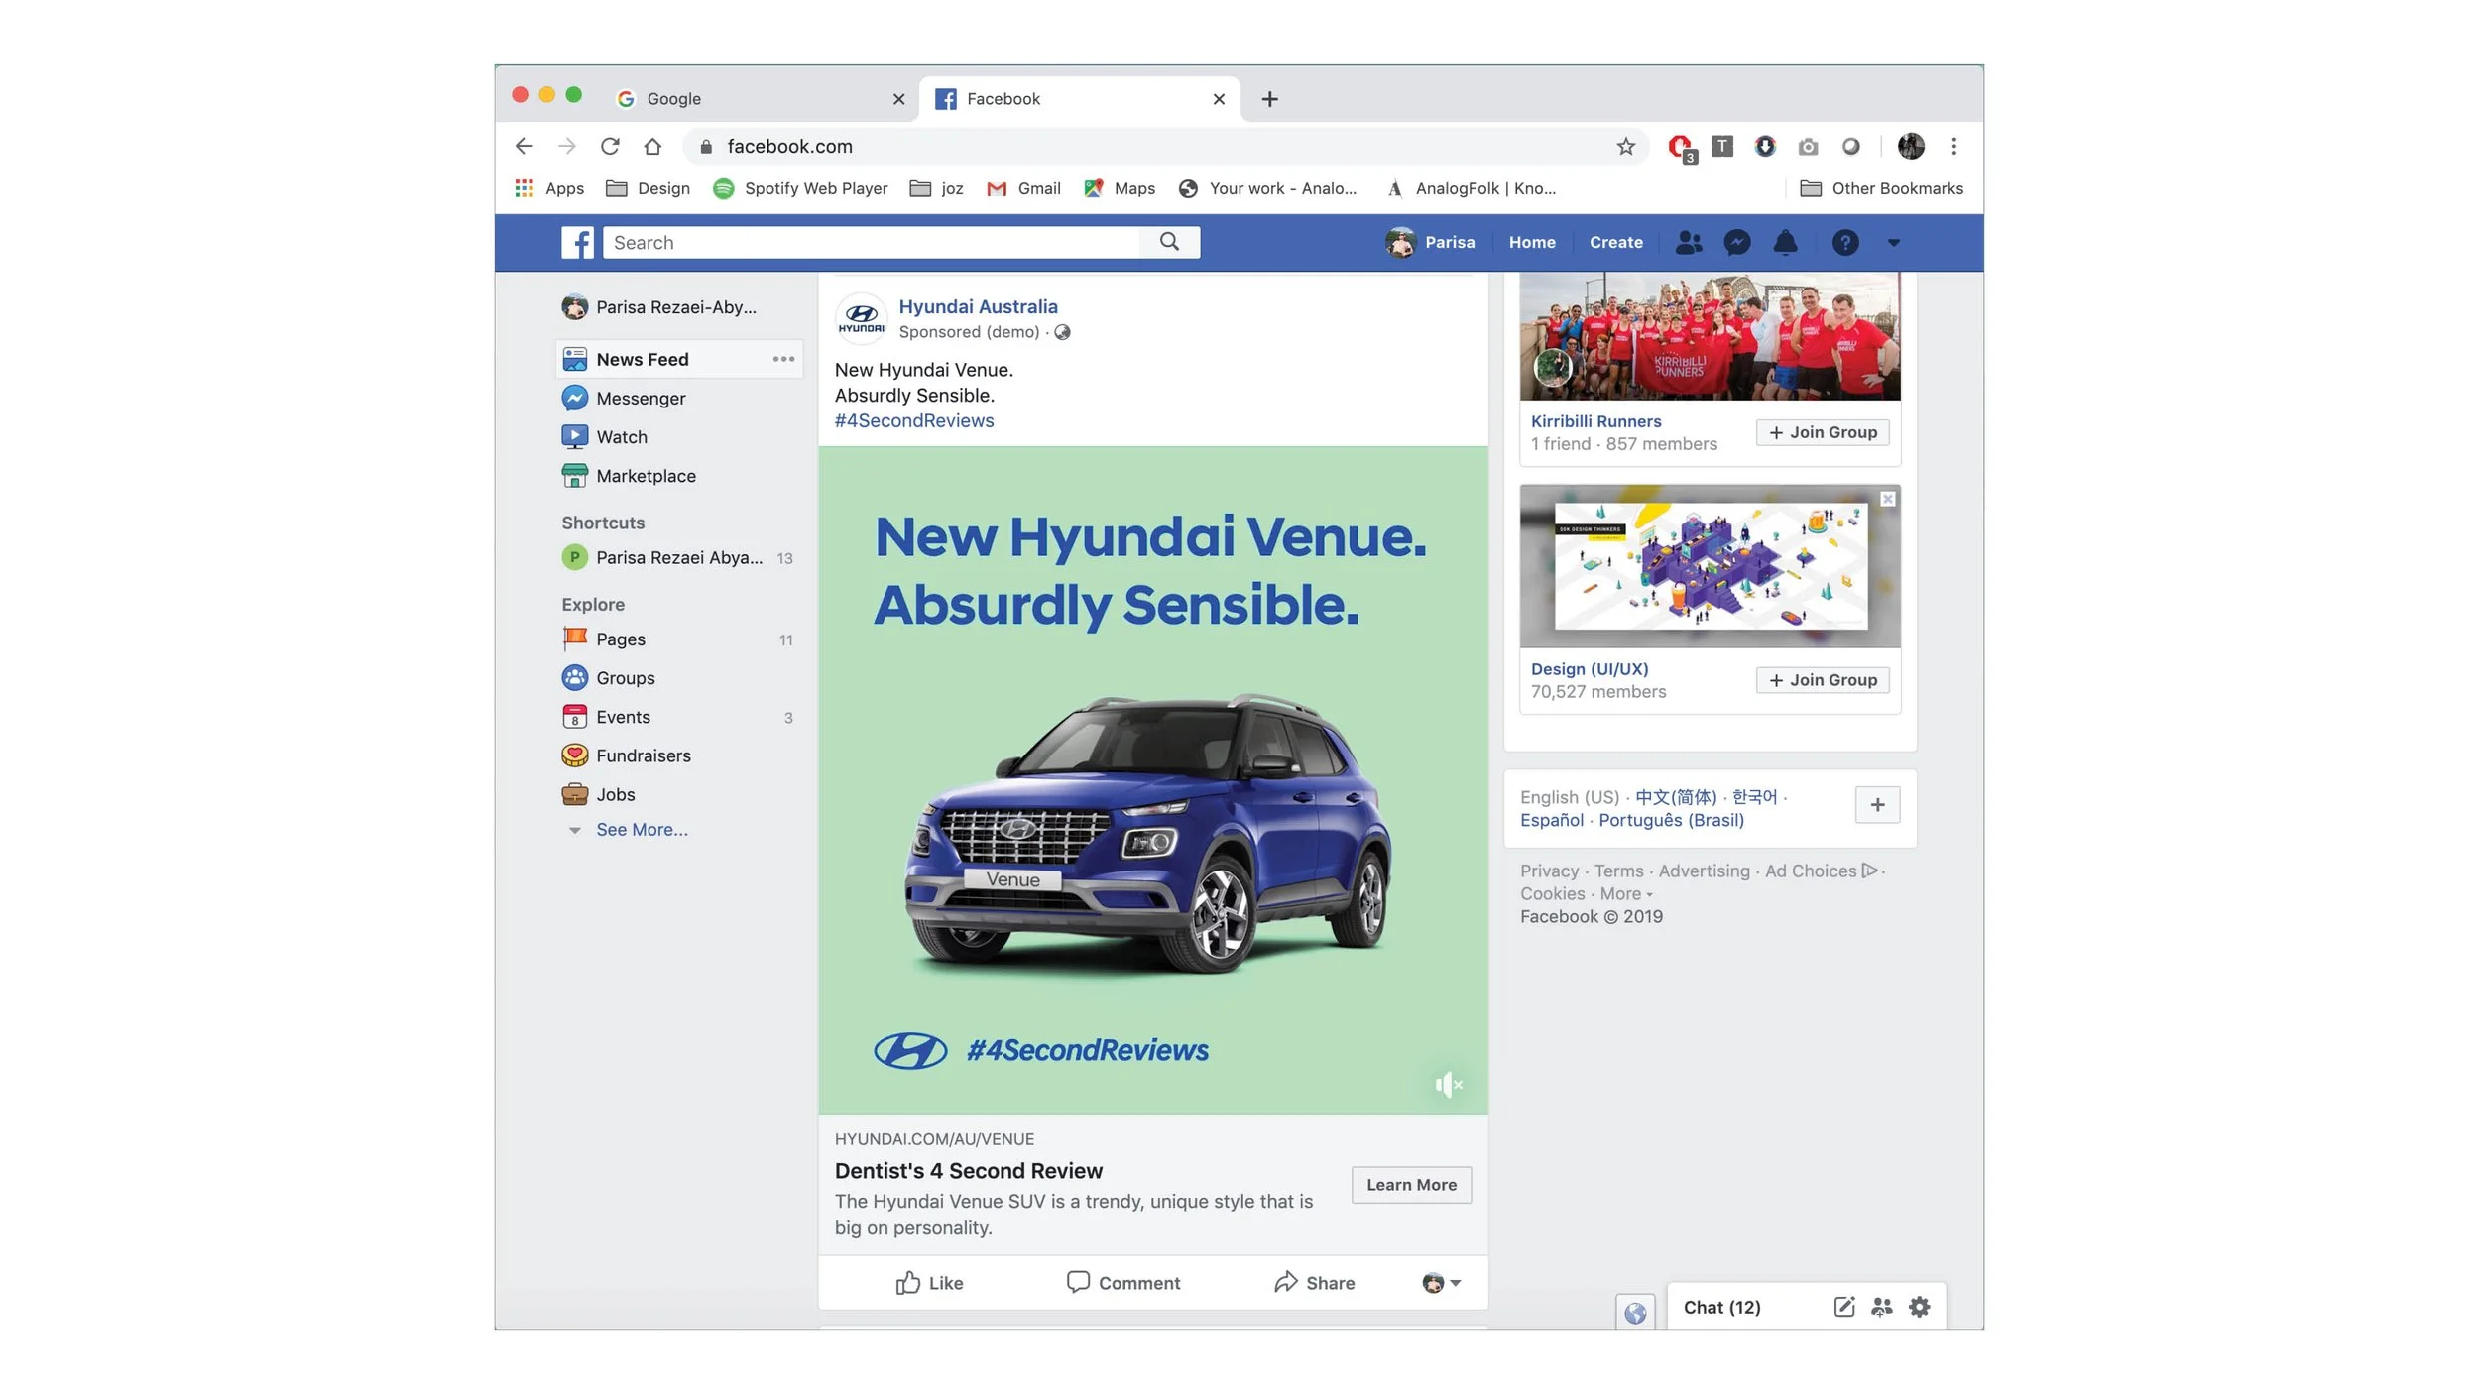Expand See More in Explore

642,830
